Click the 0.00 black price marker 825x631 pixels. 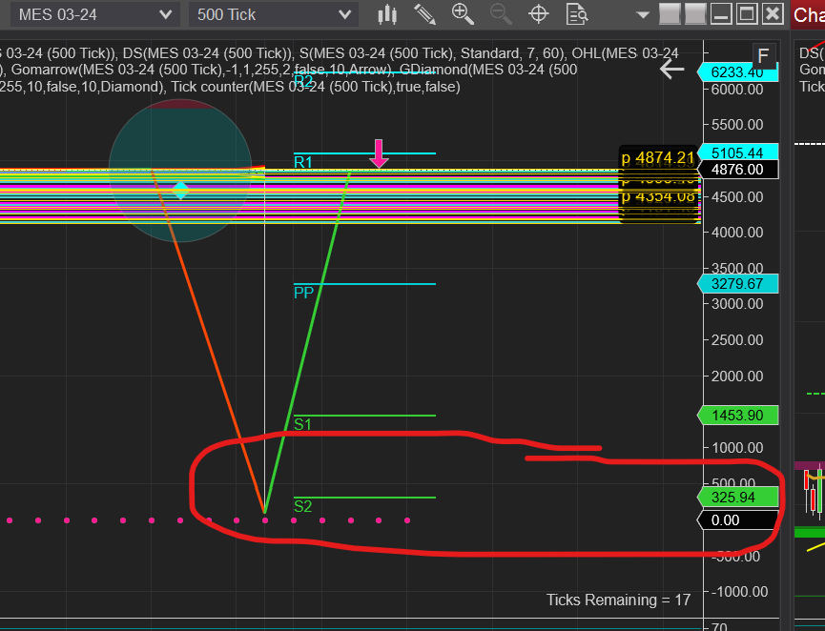[737, 520]
